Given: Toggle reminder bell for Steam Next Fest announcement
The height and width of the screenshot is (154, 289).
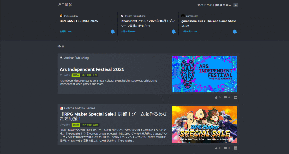Looking at the screenshot, I should pos(174,32).
